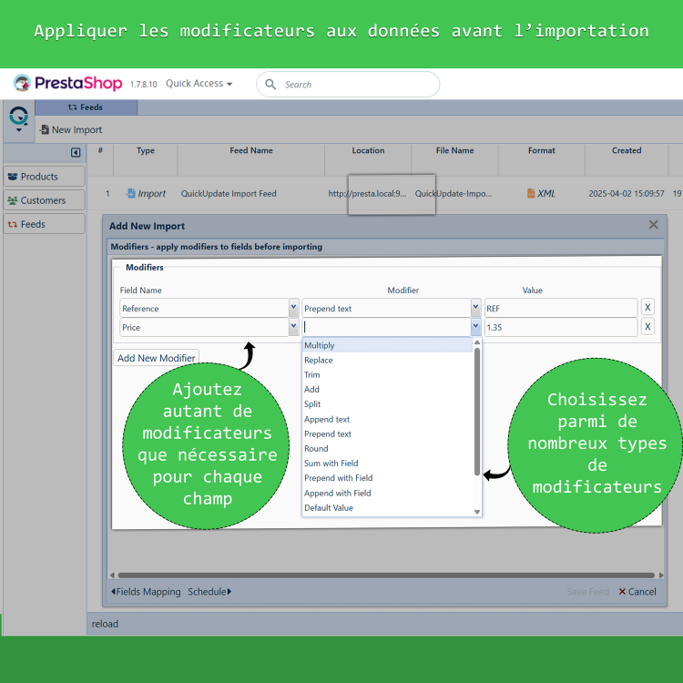This screenshot has width=683, height=683.
Task: Sort by the Created column header
Action: (627, 150)
